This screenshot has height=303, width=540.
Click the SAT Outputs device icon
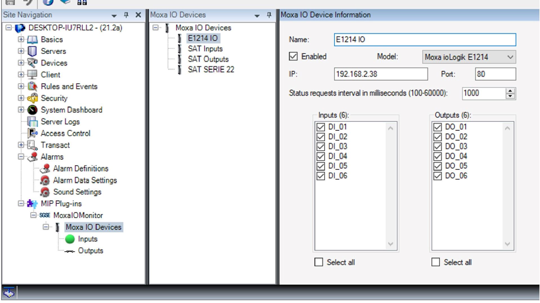pos(179,59)
